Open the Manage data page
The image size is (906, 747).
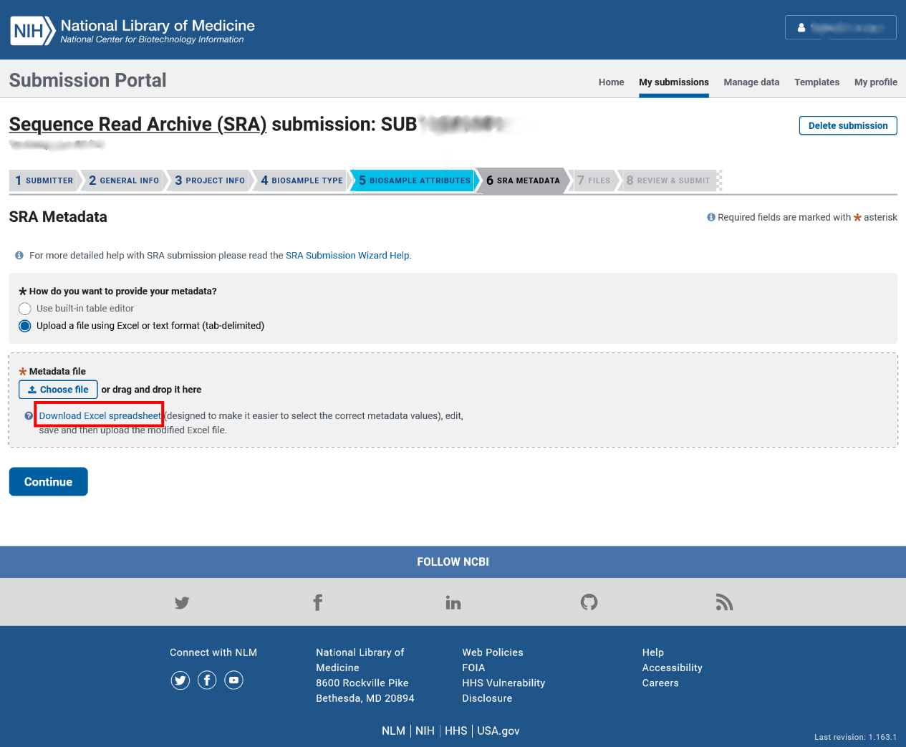pos(751,82)
